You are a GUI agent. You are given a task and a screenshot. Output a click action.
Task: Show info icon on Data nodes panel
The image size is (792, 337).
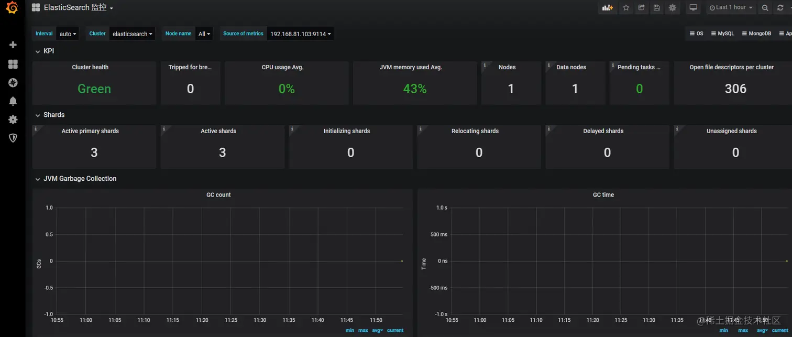tap(549, 65)
